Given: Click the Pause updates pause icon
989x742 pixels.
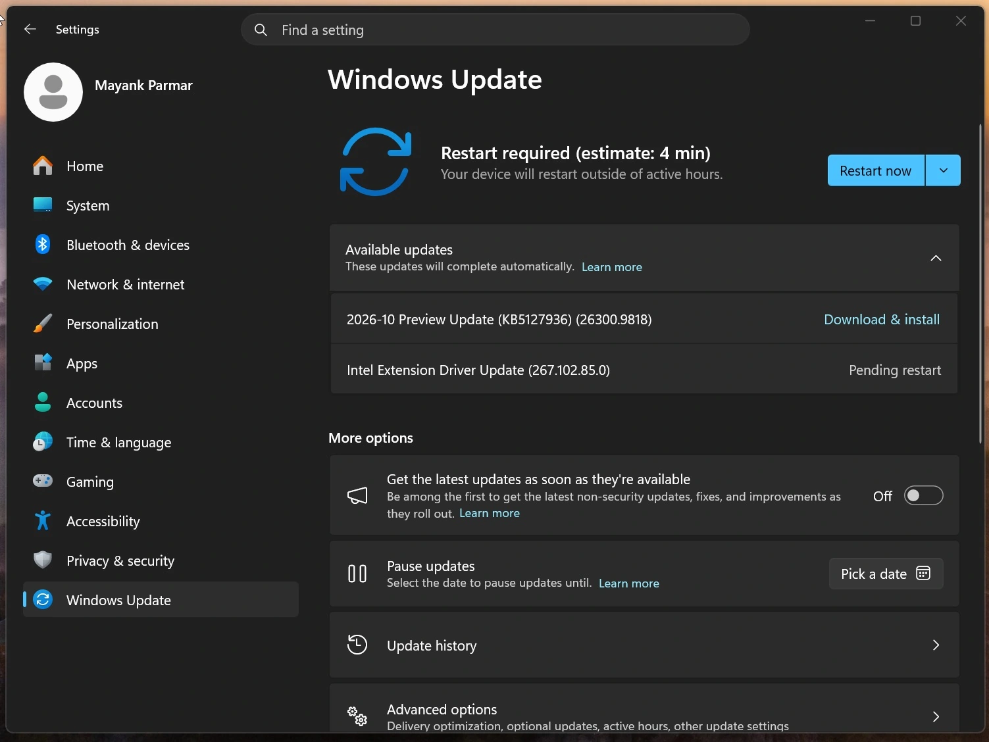Looking at the screenshot, I should point(357,574).
